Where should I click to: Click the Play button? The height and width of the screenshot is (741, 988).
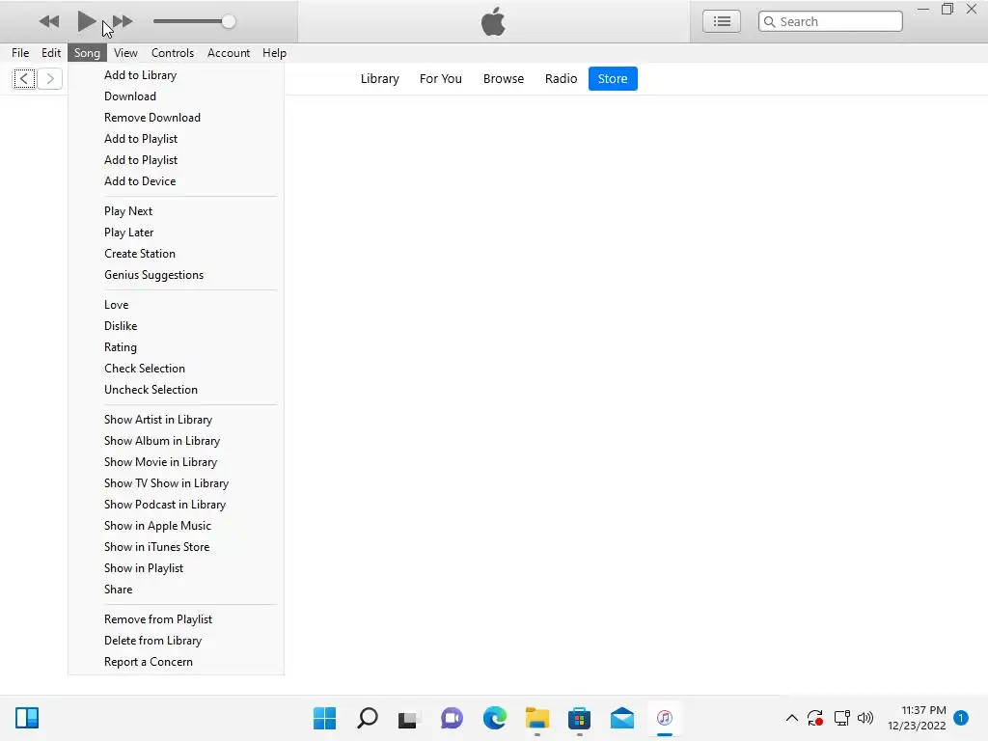click(86, 21)
